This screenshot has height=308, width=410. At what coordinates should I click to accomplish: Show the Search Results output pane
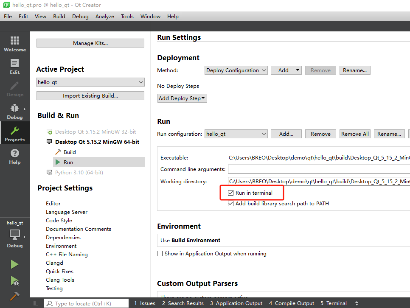point(183,303)
